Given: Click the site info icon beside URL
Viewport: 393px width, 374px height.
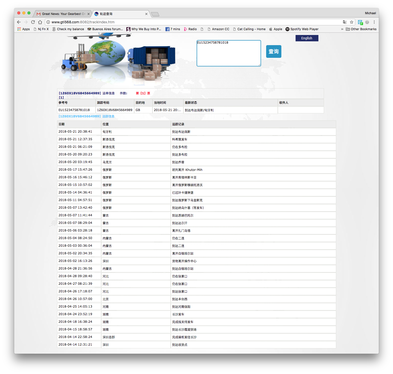Looking at the screenshot, I should click(48, 22).
